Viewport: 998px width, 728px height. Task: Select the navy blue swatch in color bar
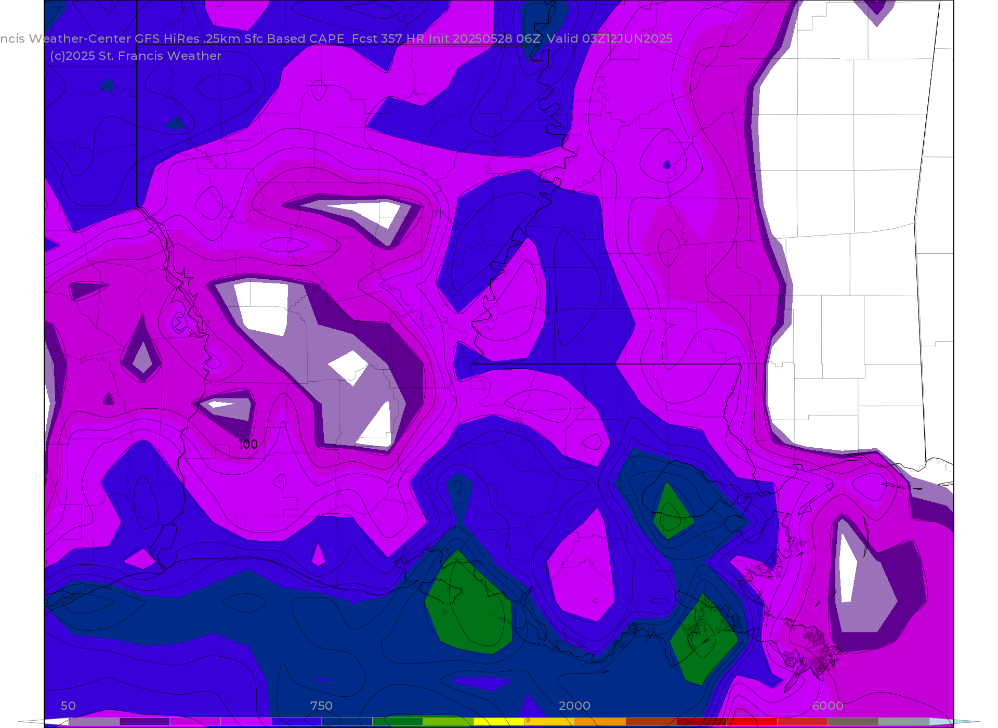coord(347,722)
